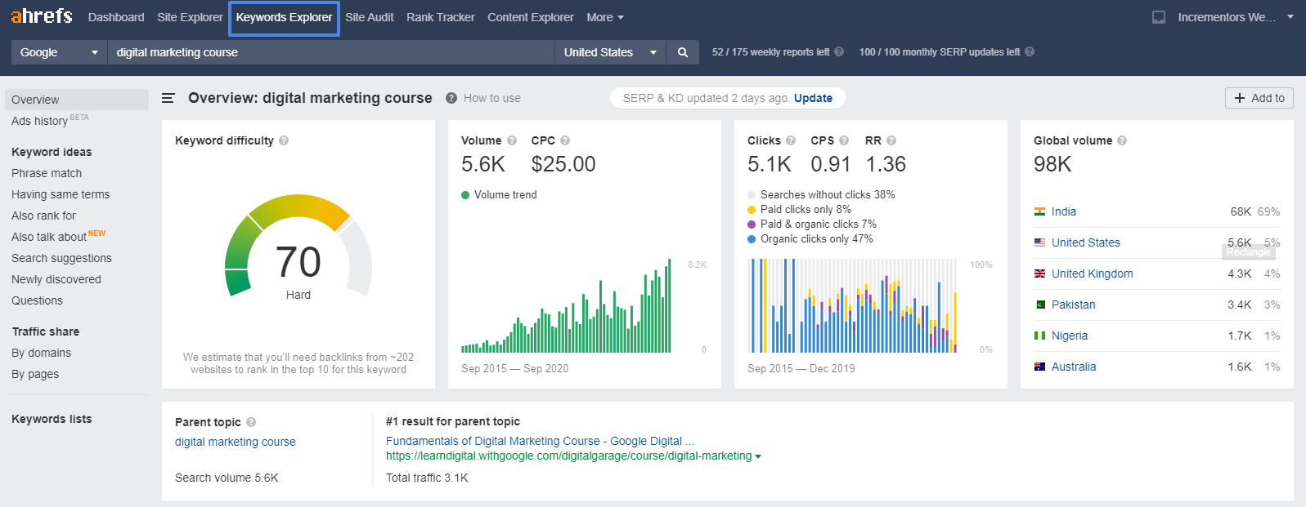This screenshot has width=1306, height=507.
Task: Toggle the hamburger sidebar menu icon
Action: pyautogui.click(x=168, y=98)
